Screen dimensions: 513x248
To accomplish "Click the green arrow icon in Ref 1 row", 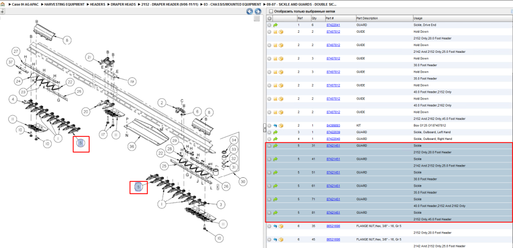I will coord(275,25).
